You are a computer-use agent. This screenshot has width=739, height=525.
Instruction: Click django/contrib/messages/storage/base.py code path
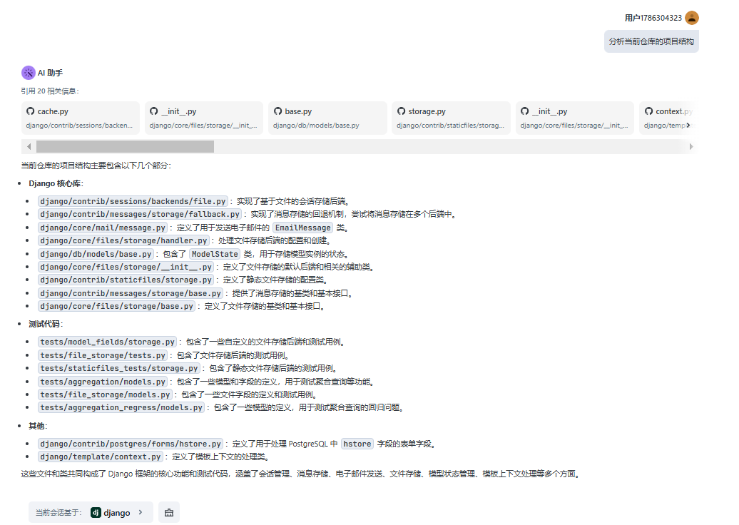tap(131, 293)
